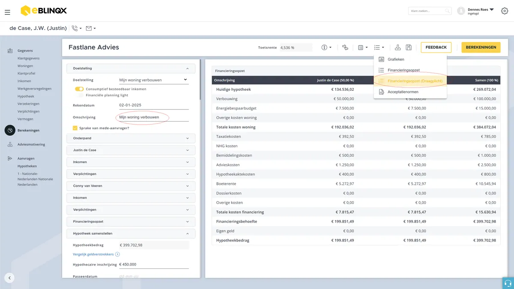Click the arrow icon beside Vergelijk geldverstrekkers
Image resolution: width=514 pixels, height=289 pixels.
[x=117, y=254]
